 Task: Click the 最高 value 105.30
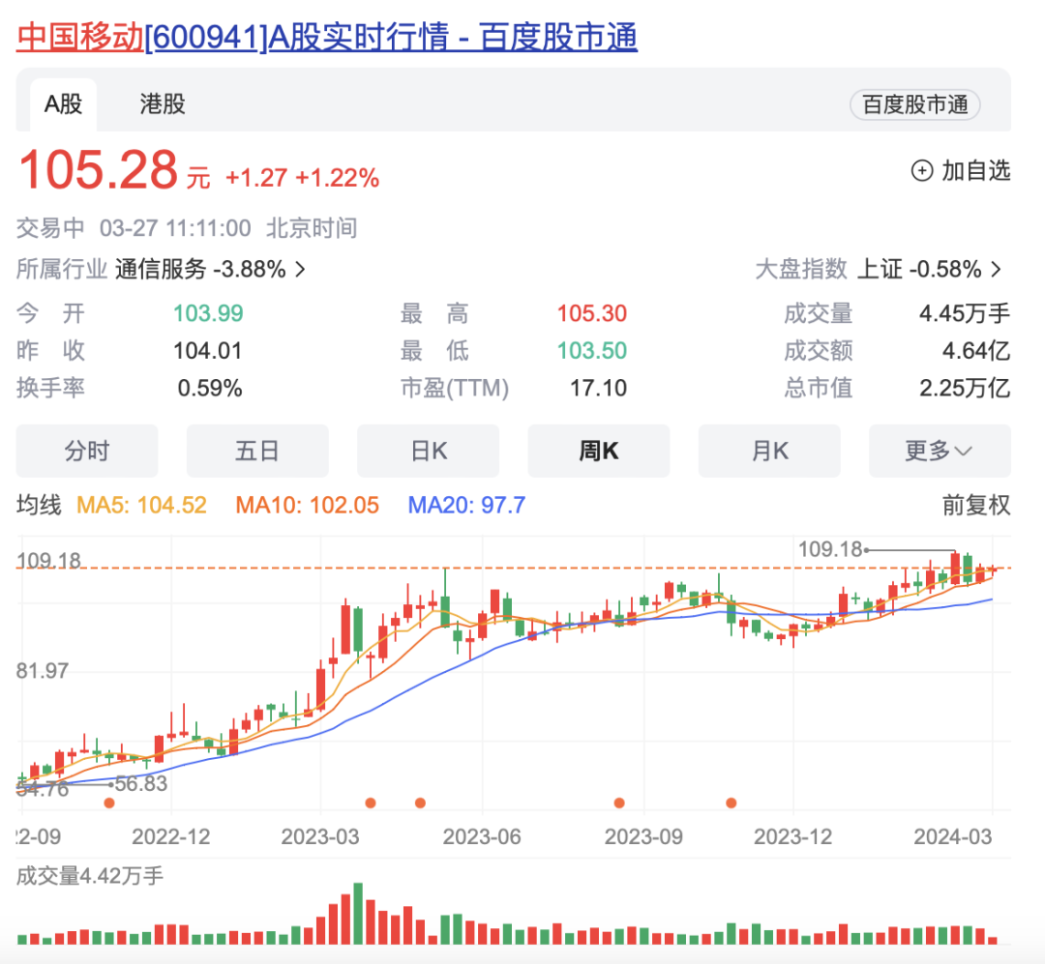pos(592,313)
